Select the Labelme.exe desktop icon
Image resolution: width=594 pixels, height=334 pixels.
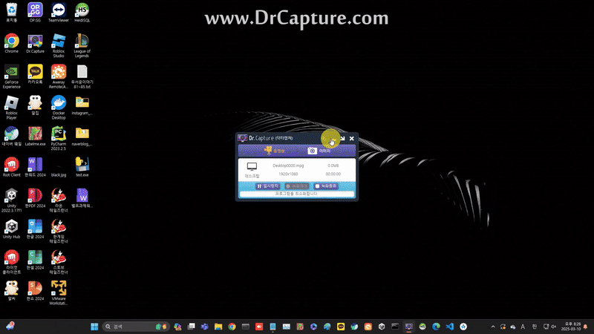[35, 137]
